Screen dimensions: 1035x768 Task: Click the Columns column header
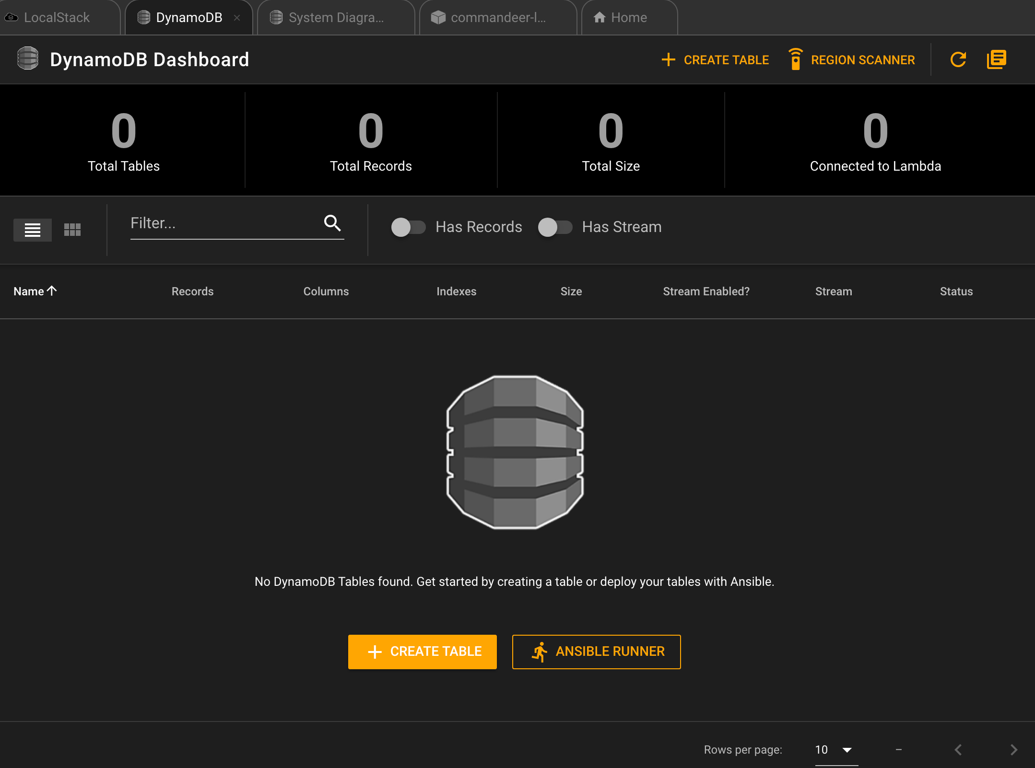click(x=326, y=291)
